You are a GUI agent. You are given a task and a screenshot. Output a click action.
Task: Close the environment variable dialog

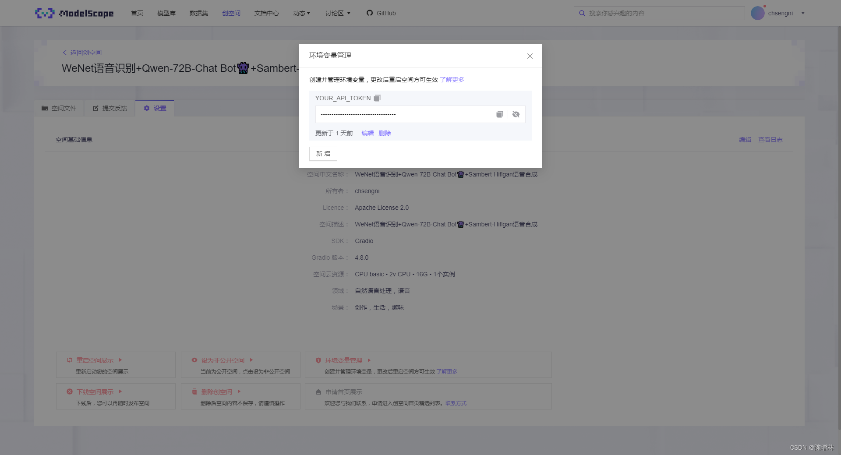pos(530,56)
